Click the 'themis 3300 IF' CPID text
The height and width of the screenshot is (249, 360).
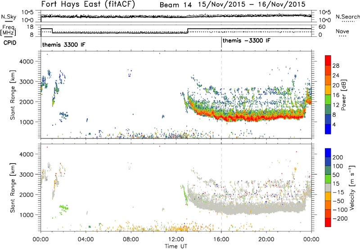63,44
